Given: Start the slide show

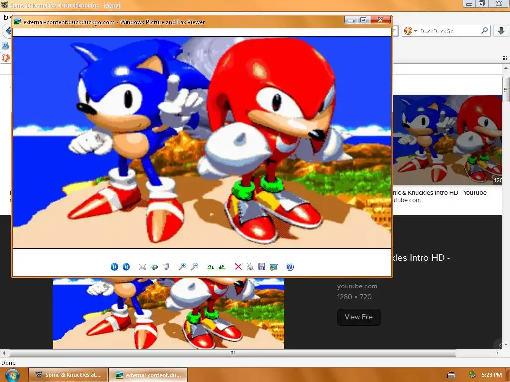Looking at the screenshot, I should point(166,267).
